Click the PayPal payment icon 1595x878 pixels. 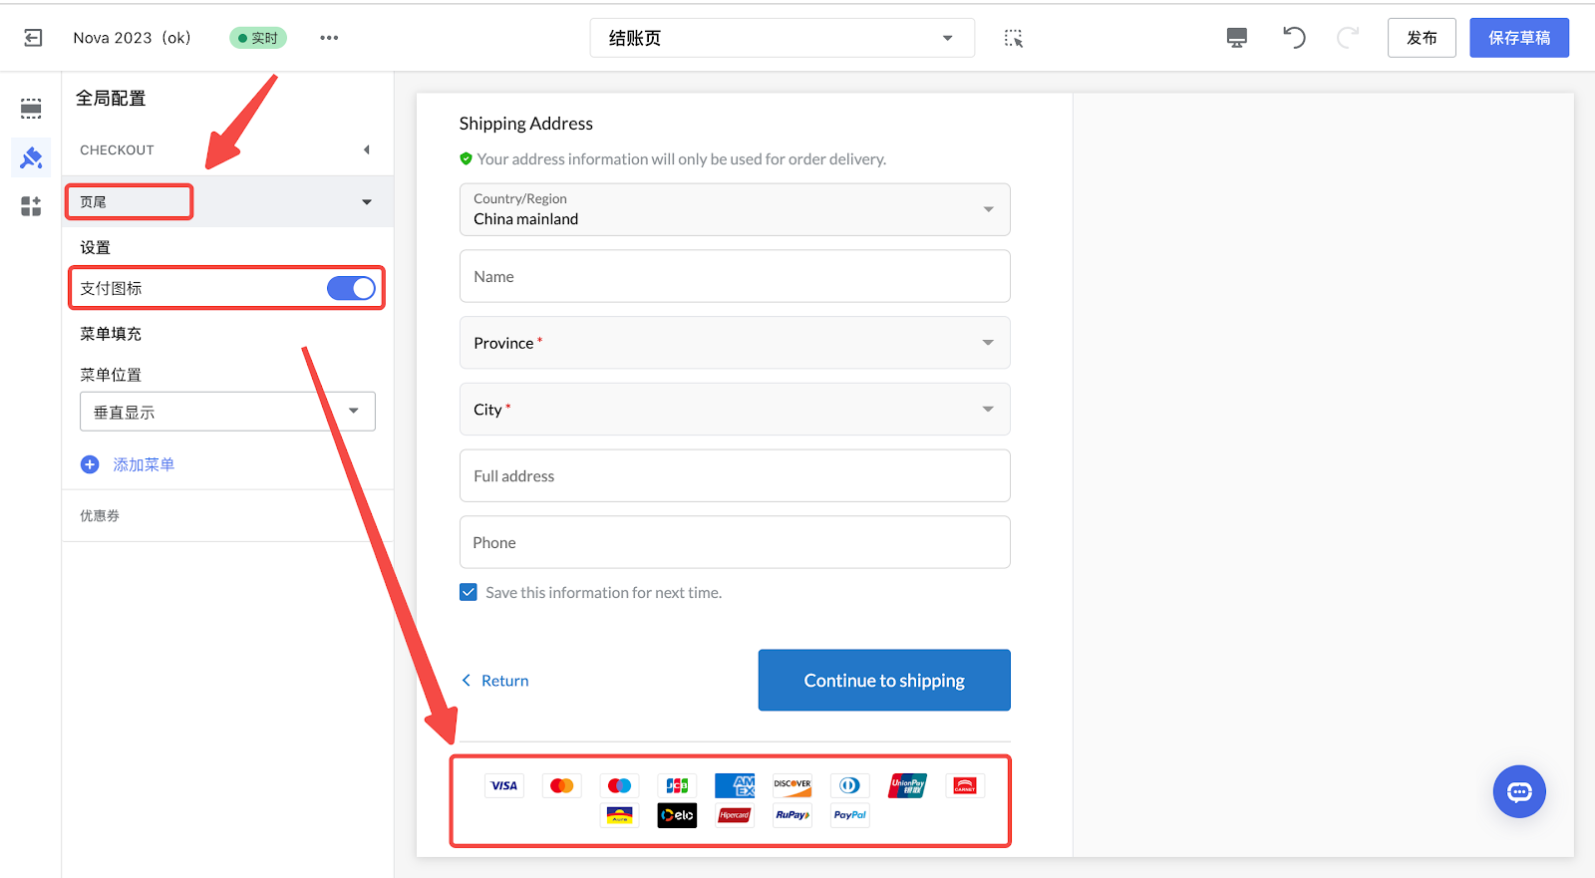(850, 815)
